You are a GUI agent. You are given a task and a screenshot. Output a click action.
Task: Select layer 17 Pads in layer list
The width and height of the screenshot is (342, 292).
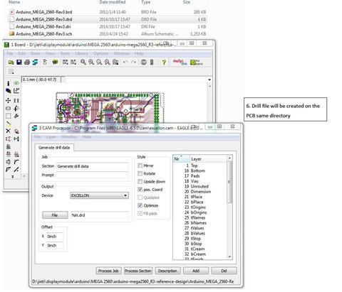pos(200,176)
